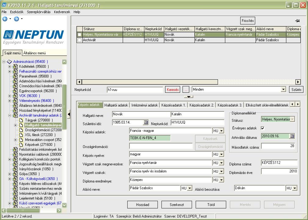This screenshot has width=308, height=220.
Task: Switch to the Hallgatói adatok tab
Action: tap(116, 105)
